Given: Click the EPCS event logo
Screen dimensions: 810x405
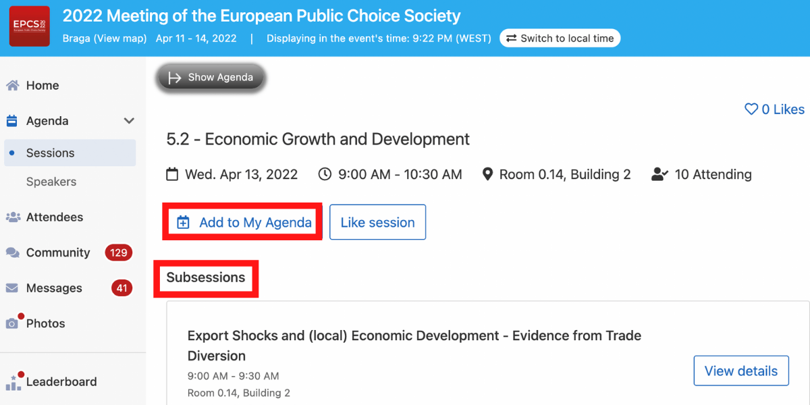Looking at the screenshot, I should 29,26.
